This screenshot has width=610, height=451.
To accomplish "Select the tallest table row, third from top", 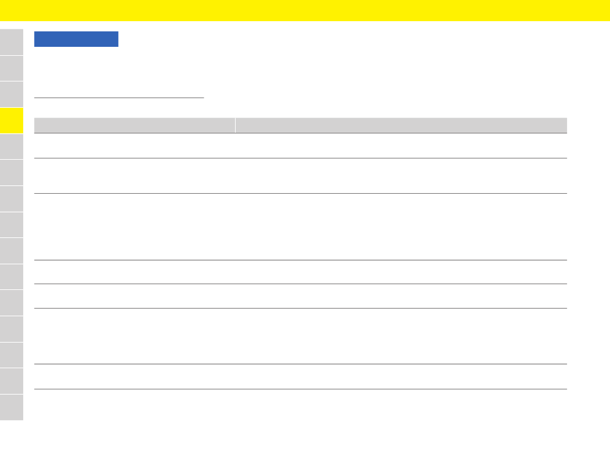I will point(301,226).
